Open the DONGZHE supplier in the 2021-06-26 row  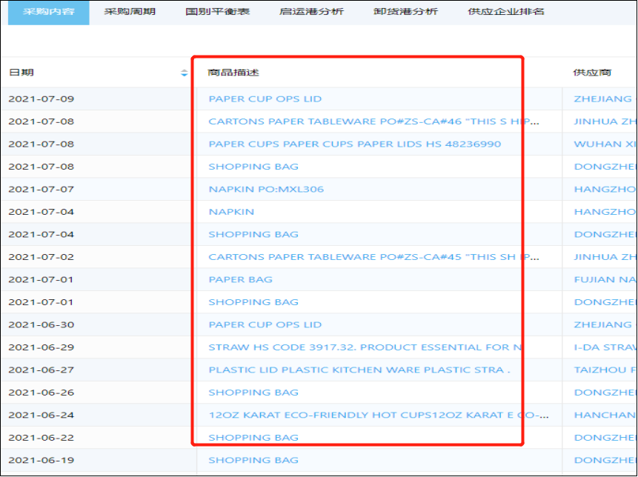[605, 393]
